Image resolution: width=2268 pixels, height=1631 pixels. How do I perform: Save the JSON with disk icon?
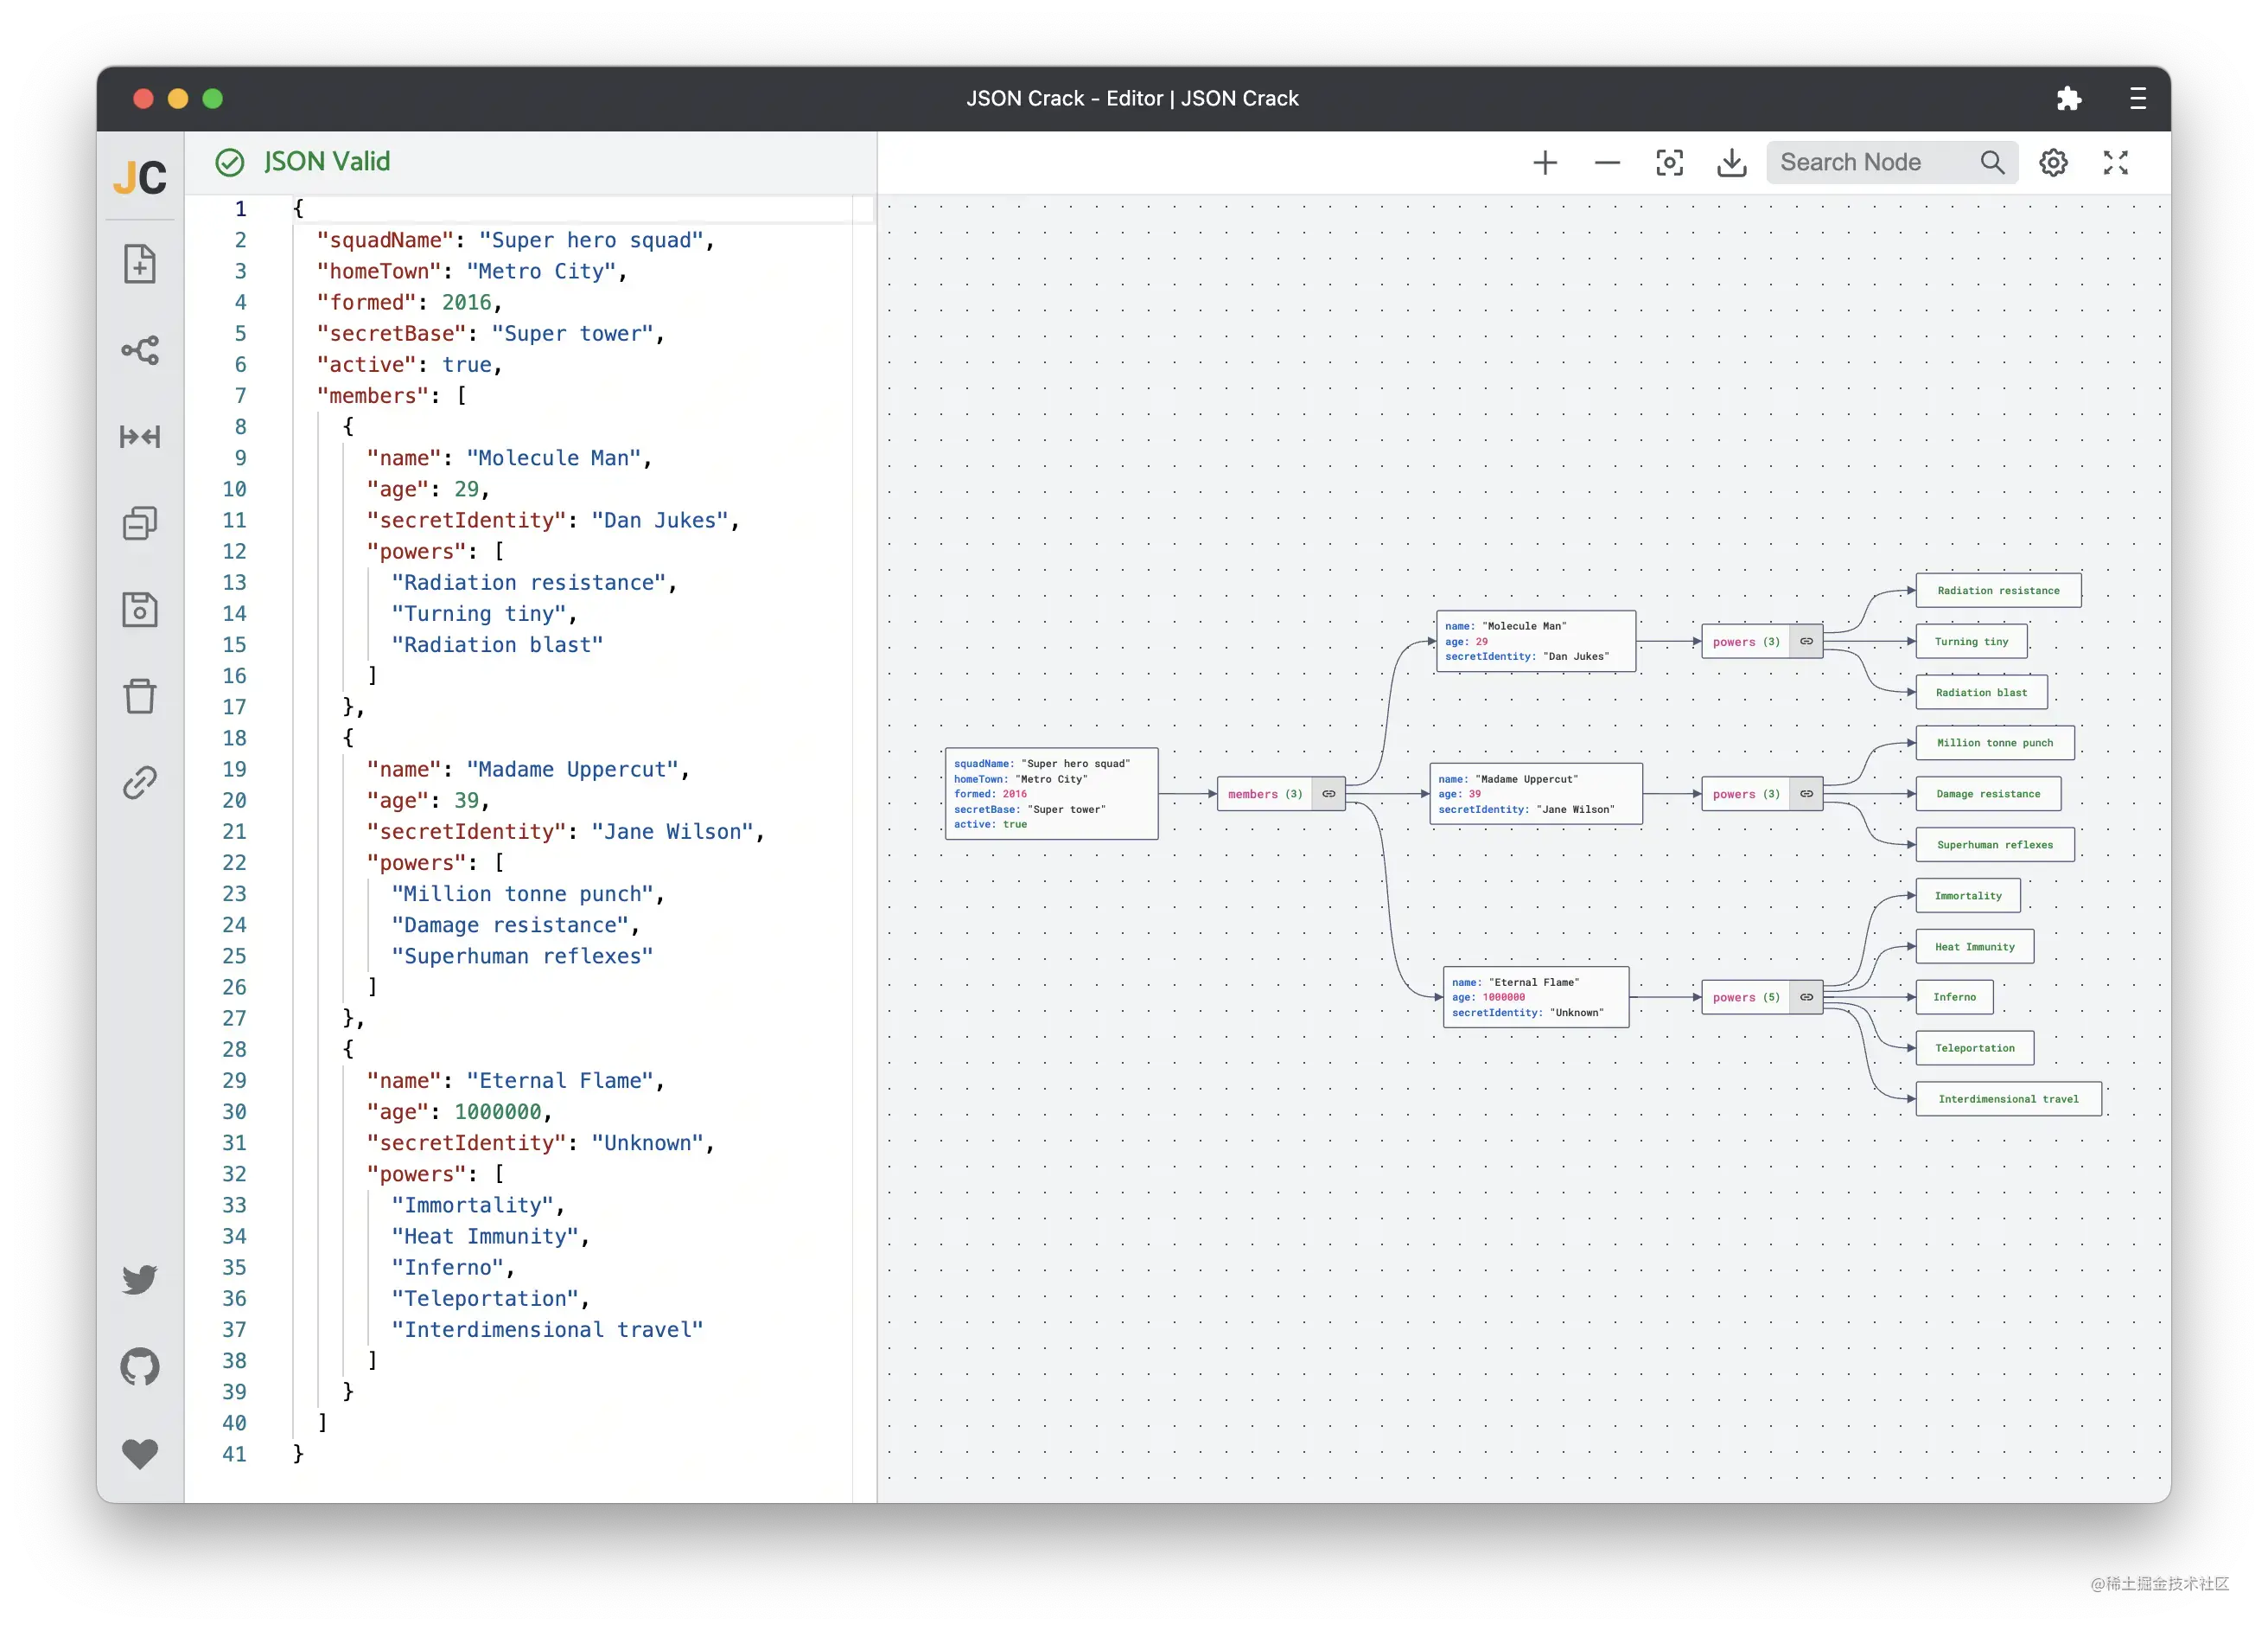click(x=140, y=610)
